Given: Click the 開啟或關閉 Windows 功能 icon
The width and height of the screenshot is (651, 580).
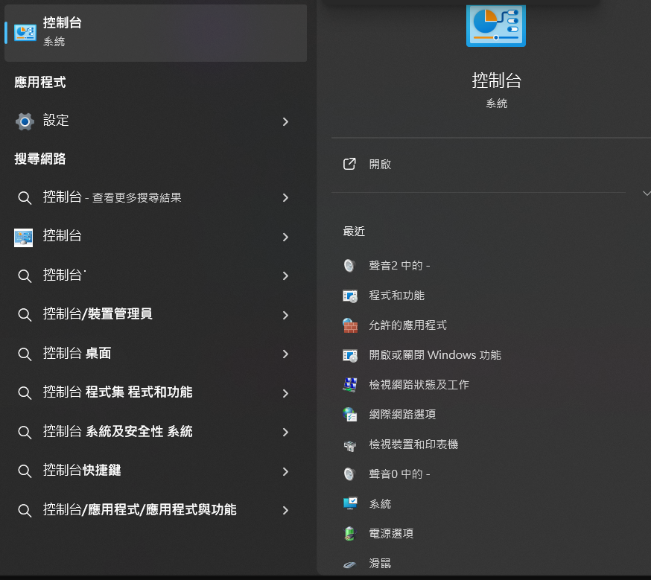Looking at the screenshot, I should (350, 356).
